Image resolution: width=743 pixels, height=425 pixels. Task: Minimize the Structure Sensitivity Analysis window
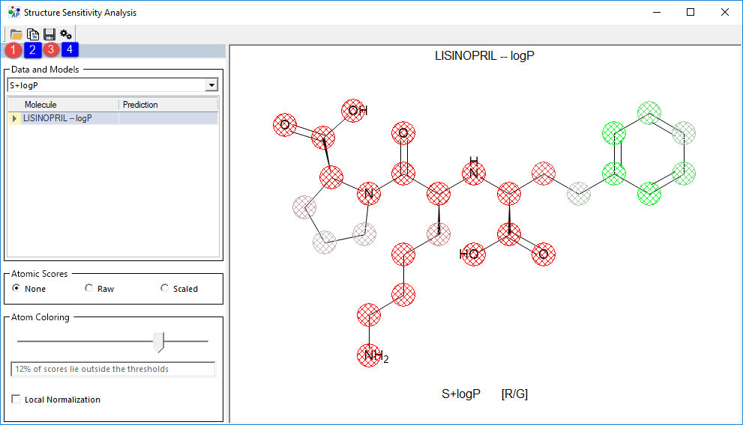coord(657,12)
